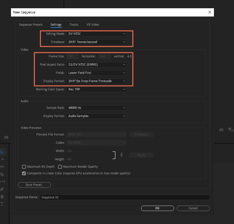This screenshot has height=224, width=234.
Task: Open the Sample Rate dropdown
Action: click(97, 108)
